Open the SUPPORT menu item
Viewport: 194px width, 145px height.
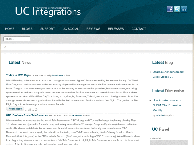tap(47, 29)
